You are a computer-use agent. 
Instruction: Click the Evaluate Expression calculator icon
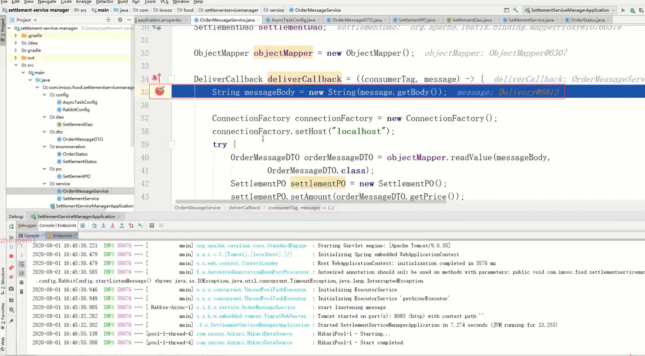[152, 226]
